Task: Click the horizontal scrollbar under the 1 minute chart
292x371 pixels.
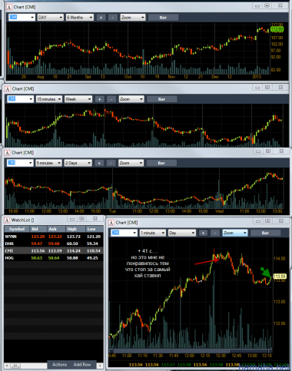Action: pos(191,350)
